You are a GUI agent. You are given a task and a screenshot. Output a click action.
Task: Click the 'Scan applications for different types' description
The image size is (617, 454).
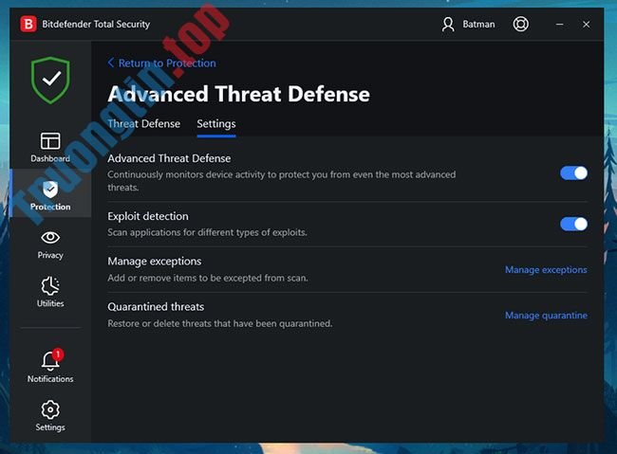coord(207,233)
